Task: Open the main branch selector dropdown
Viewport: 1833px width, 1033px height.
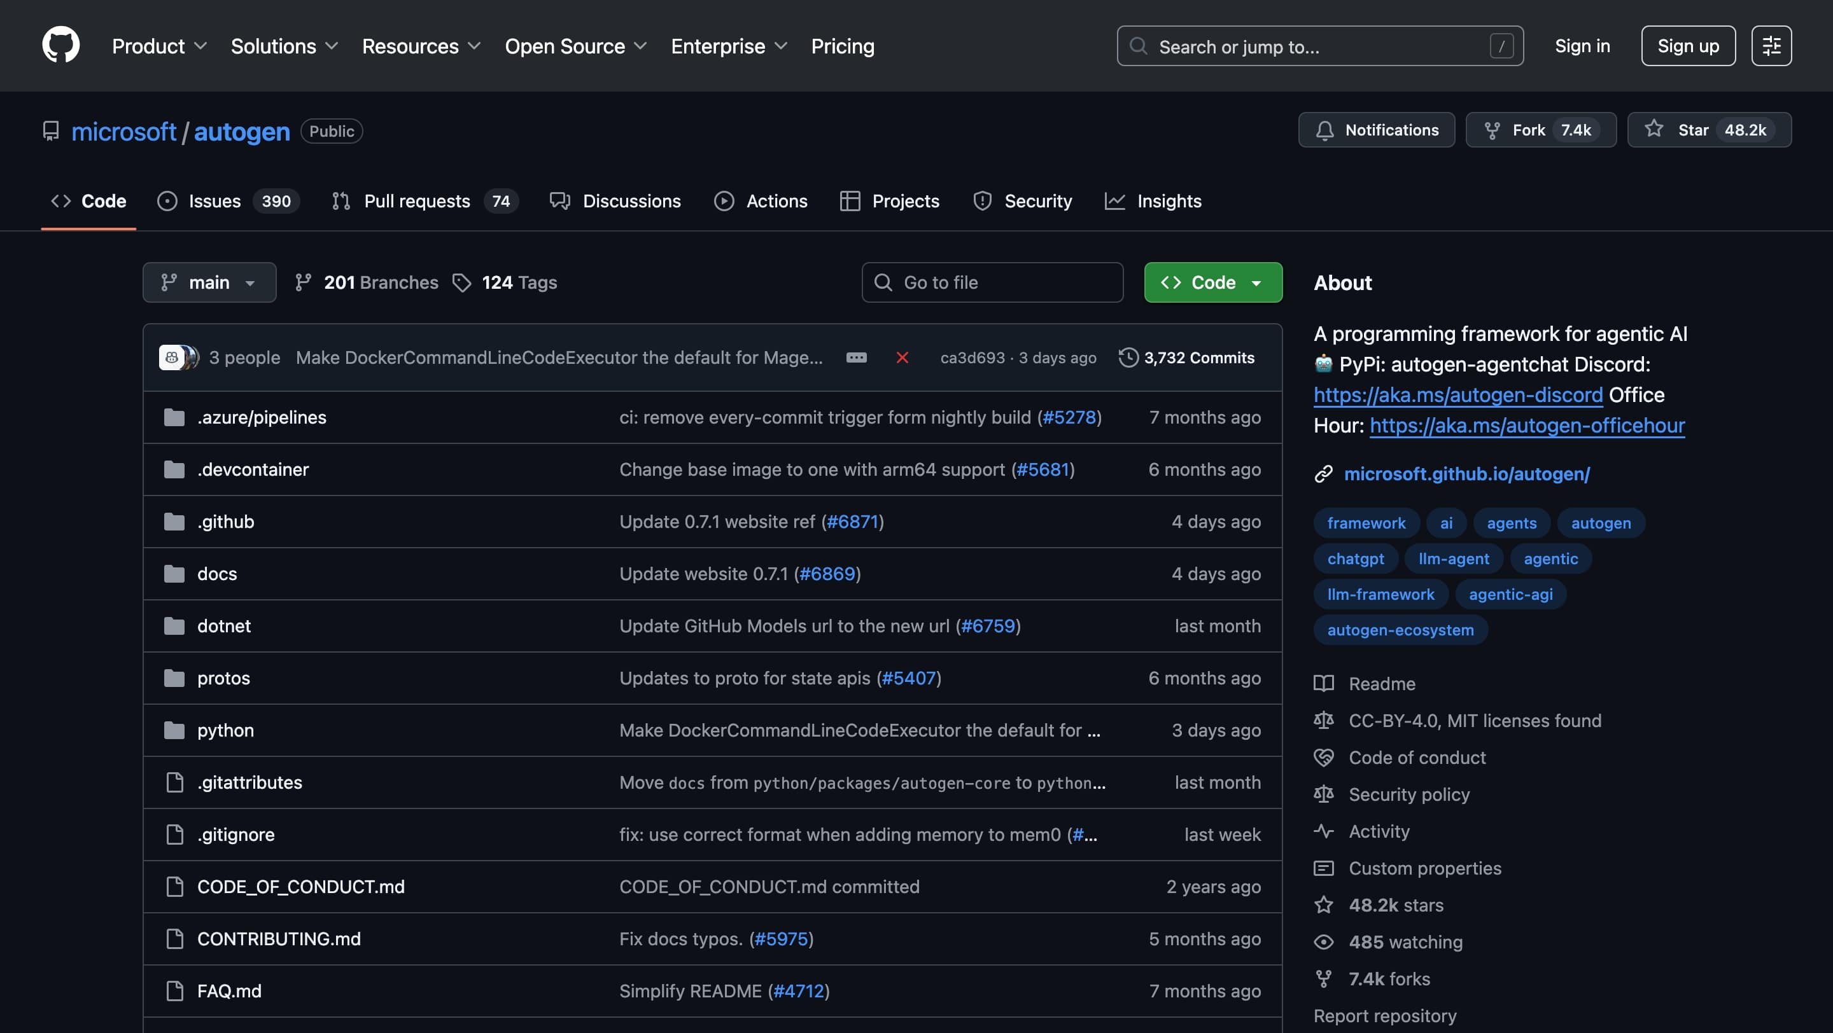Action: coord(209,282)
